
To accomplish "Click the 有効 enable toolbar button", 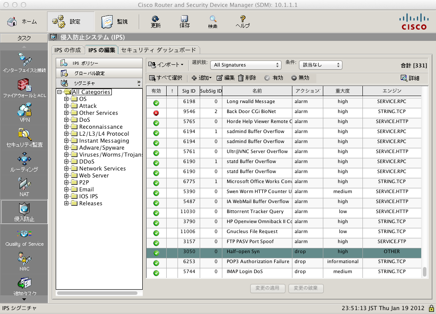I will pyautogui.click(x=274, y=78).
